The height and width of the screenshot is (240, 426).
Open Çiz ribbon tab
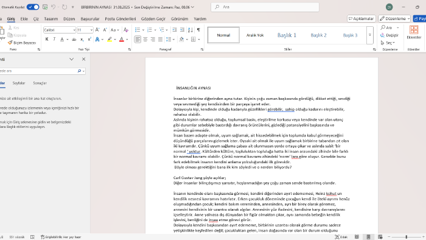[x=36, y=19]
